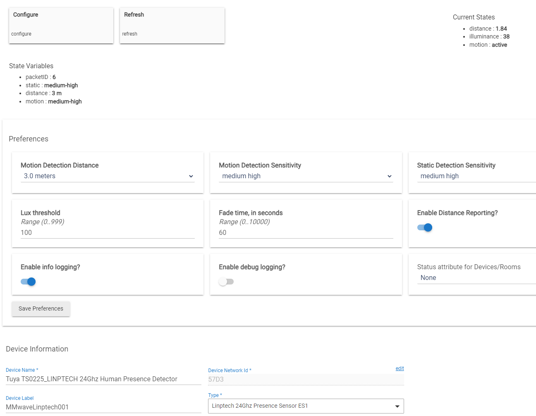The image size is (536, 416).
Task: Click the Preferences heading
Action: click(29, 139)
